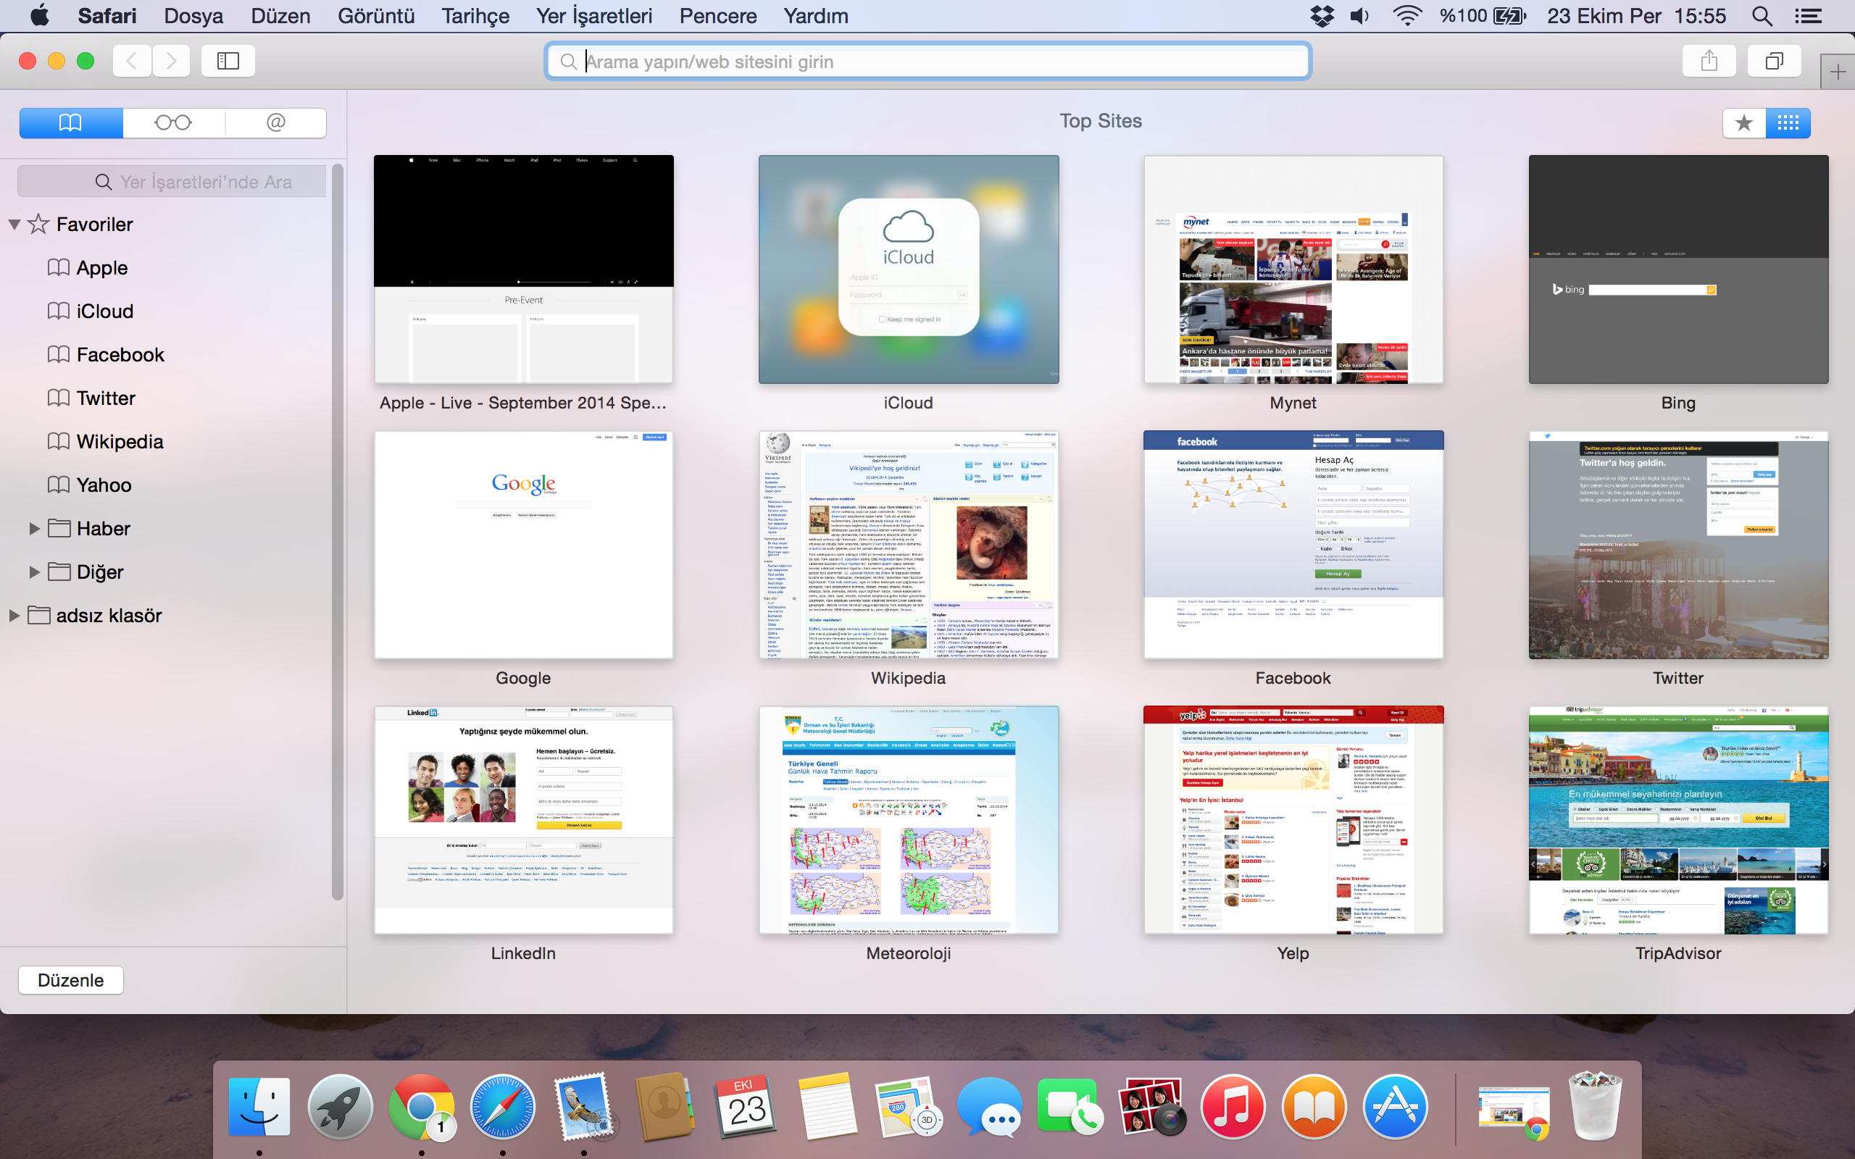Open the Wikipedia bookmark in sidebar
The height and width of the screenshot is (1159, 1855).
click(120, 443)
